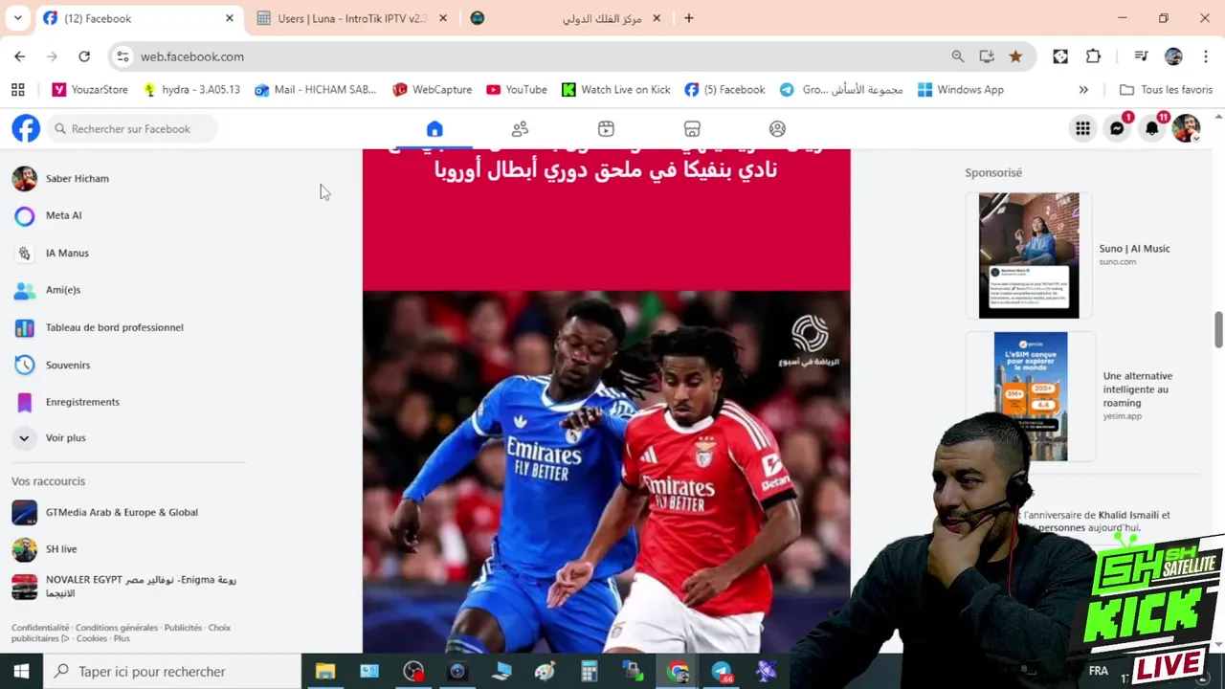
Task: Open the Facebook notifications bell
Action: [x=1152, y=128]
